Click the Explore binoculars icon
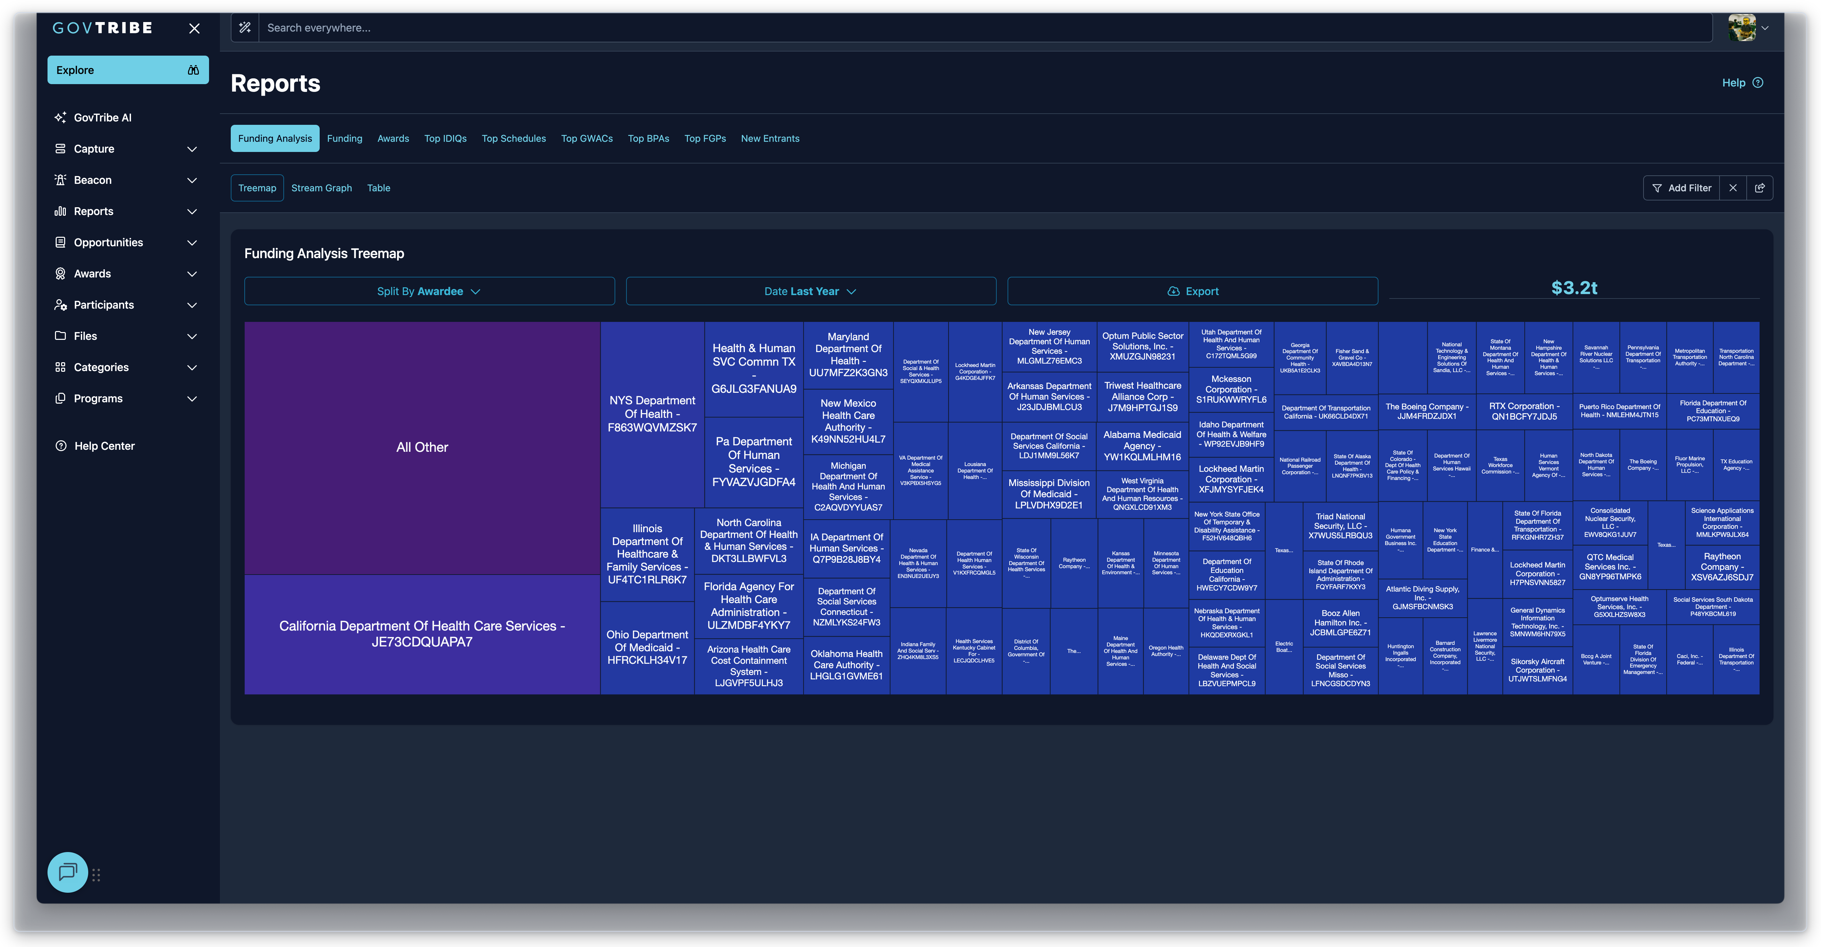 click(x=193, y=70)
